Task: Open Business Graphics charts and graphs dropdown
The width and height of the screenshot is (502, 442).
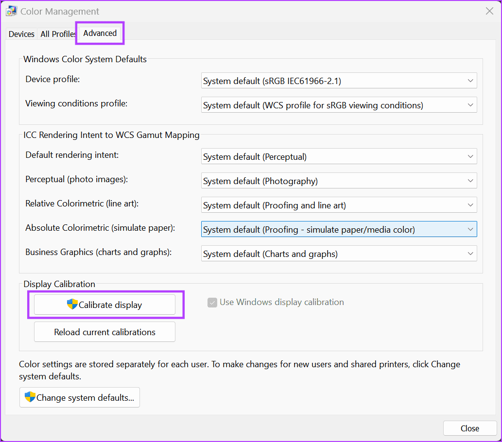Action: 339,254
